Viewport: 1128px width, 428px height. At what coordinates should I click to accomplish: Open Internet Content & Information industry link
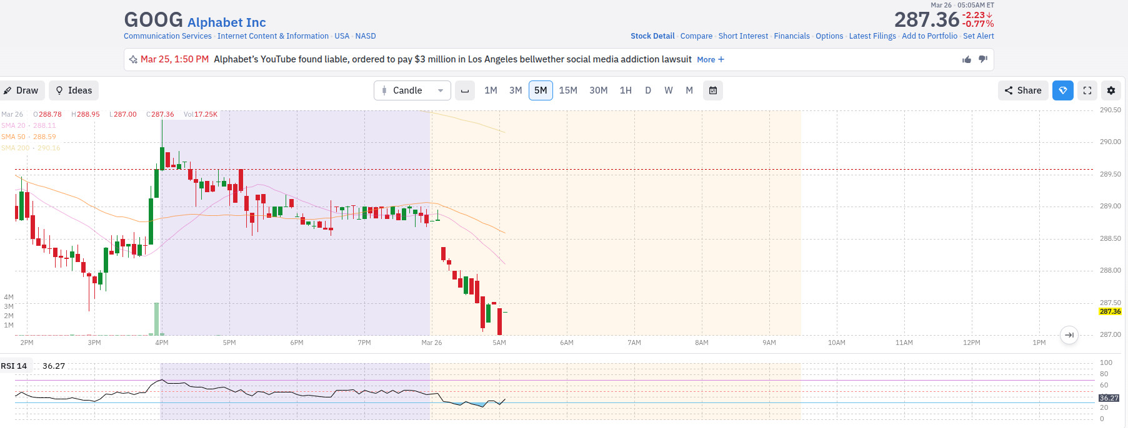pyautogui.click(x=273, y=36)
